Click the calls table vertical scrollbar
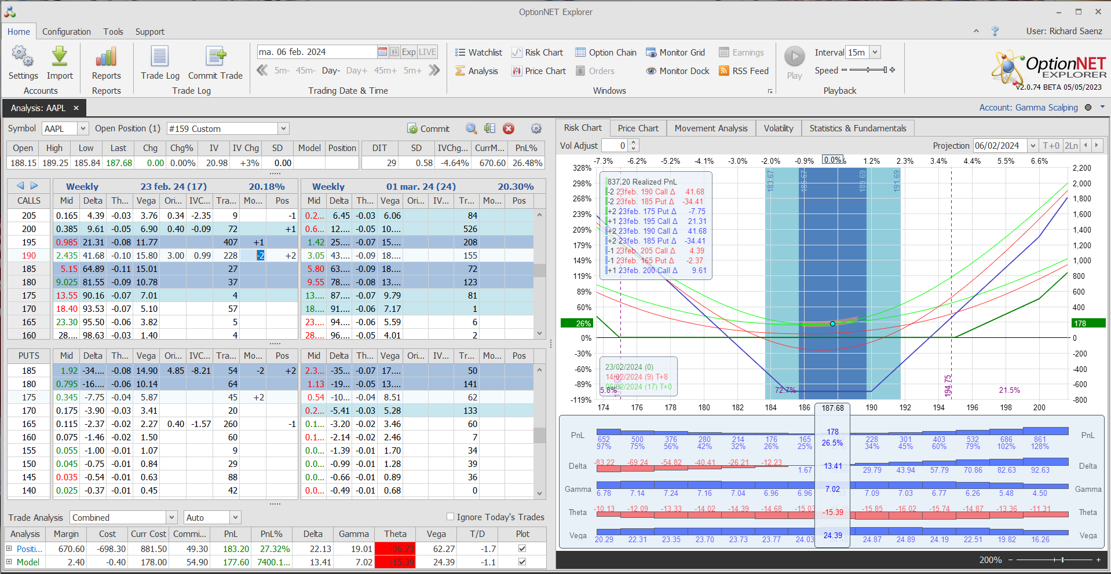 pos(540,274)
